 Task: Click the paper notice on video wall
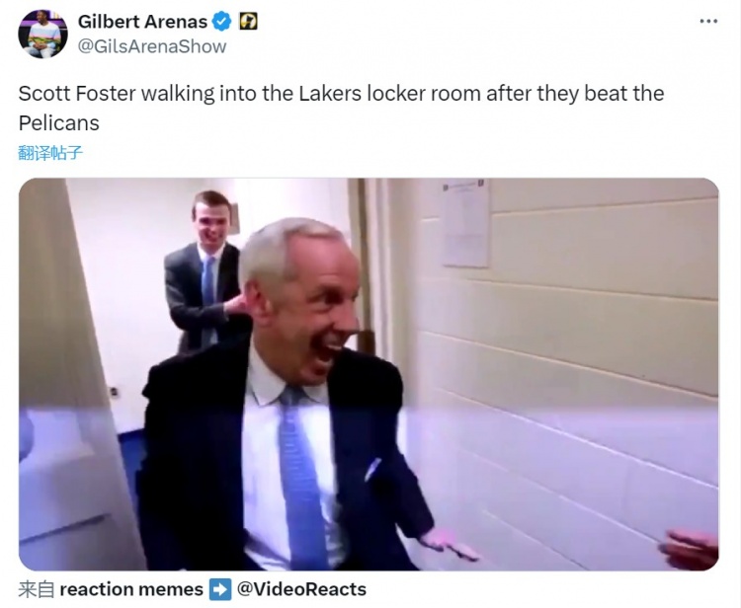(465, 223)
